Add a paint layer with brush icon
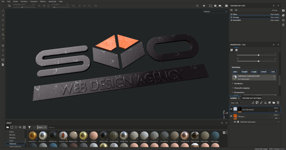 pos(261,103)
